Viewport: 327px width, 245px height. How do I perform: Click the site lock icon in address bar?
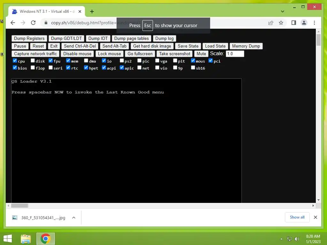click(46, 23)
